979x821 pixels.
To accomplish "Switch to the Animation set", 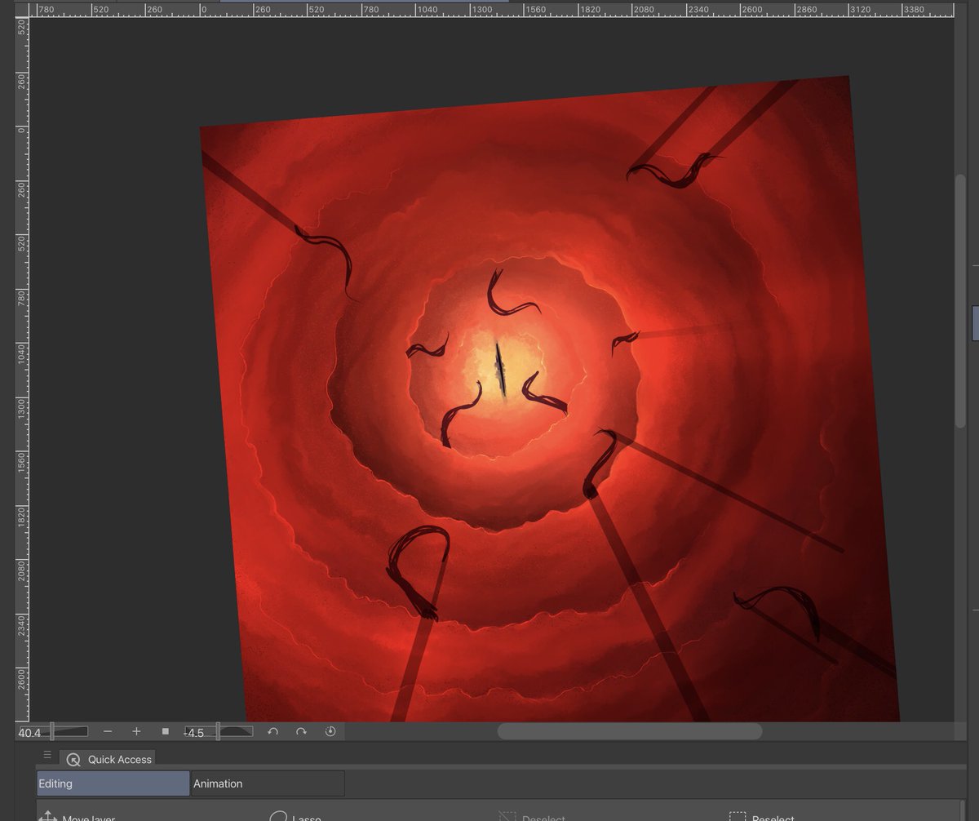I will pyautogui.click(x=268, y=783).
